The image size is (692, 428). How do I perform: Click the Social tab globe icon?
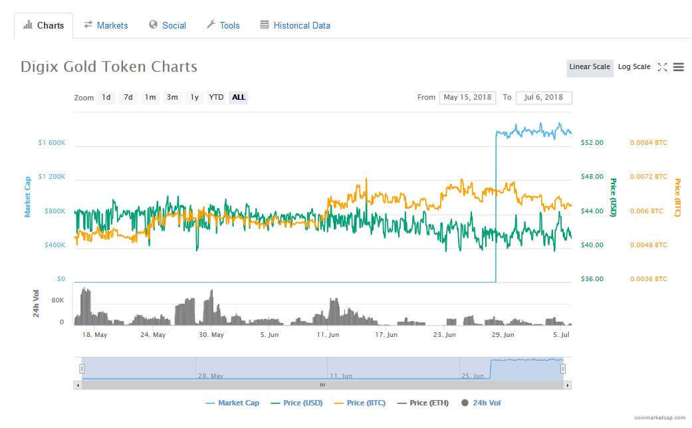153,25
